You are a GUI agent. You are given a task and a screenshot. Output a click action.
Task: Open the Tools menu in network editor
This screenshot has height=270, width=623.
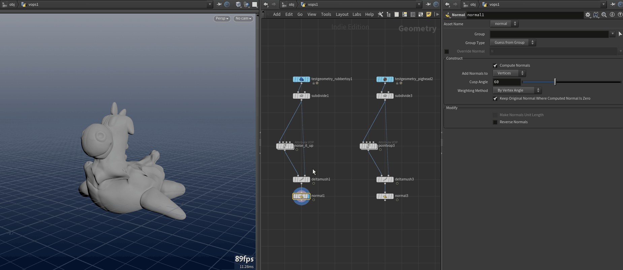click(326, 14)
